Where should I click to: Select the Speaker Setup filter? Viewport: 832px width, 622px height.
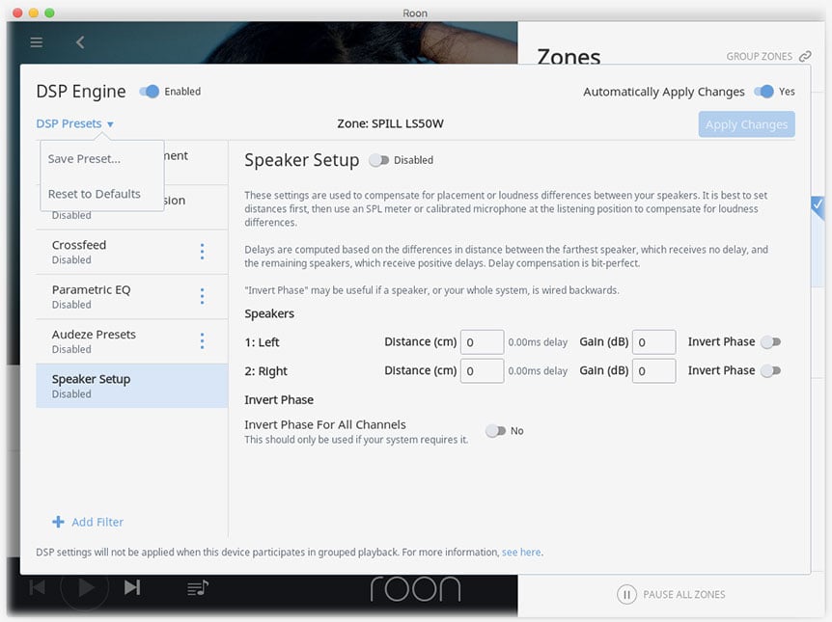click(131, 386)
